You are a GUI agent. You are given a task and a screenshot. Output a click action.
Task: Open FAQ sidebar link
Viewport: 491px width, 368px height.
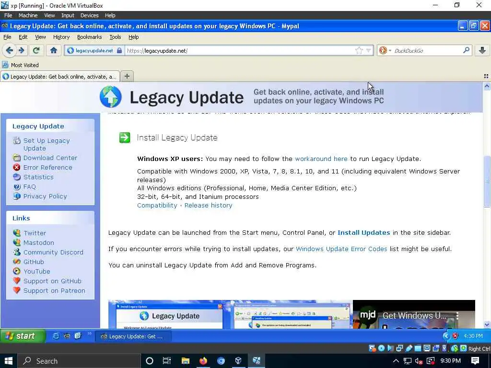click(x=29, y=186)
